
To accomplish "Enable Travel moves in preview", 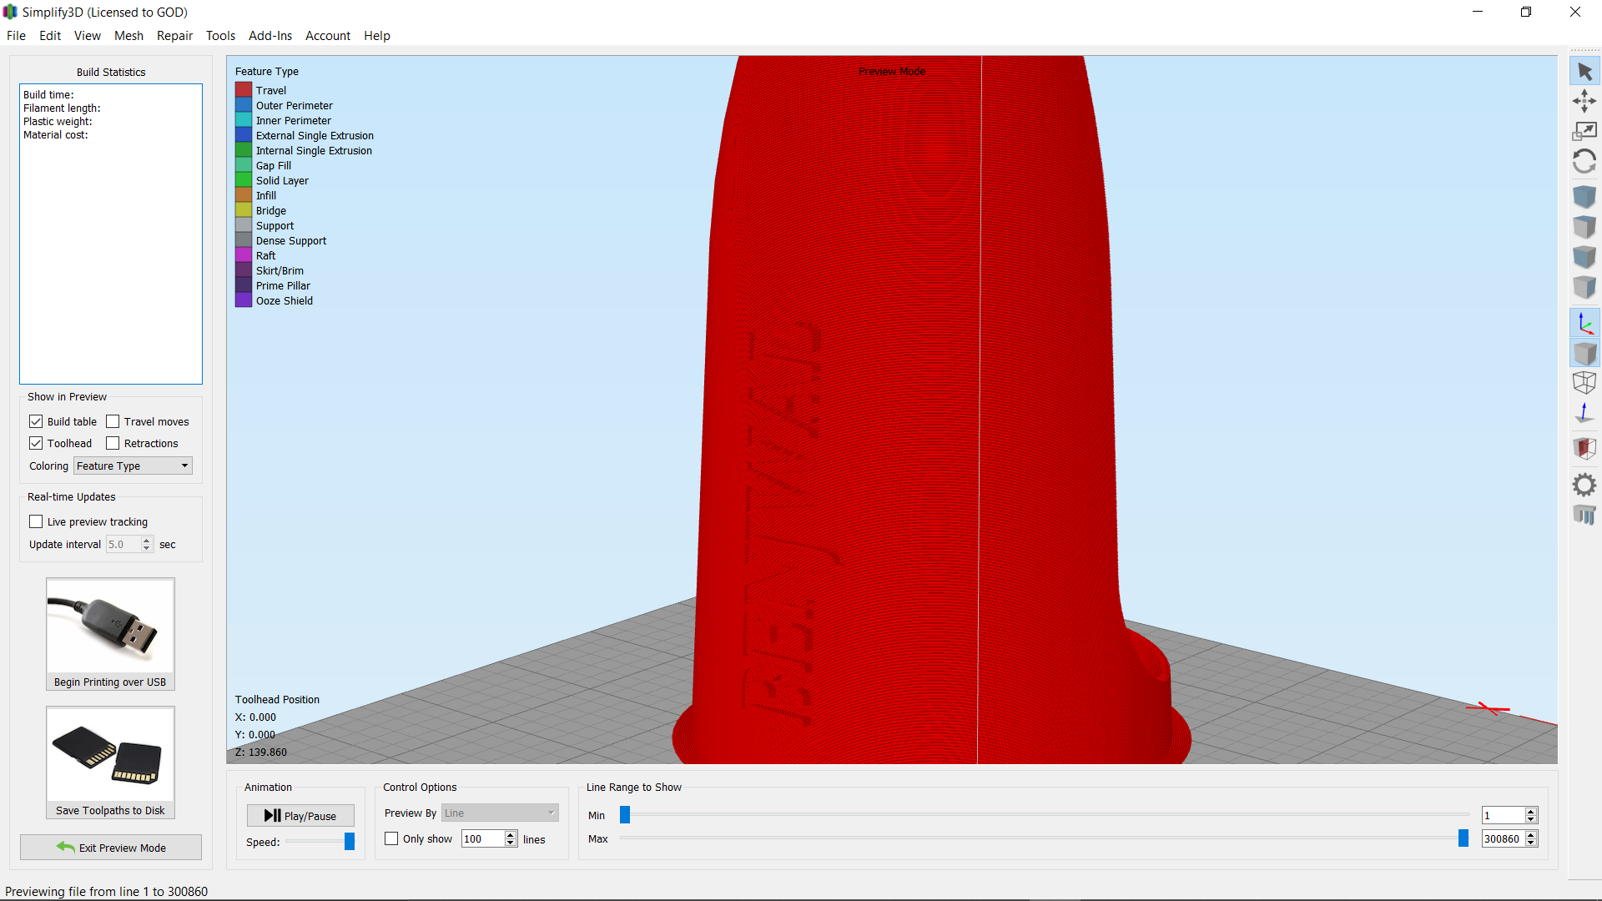I will (x=113, y=421).
